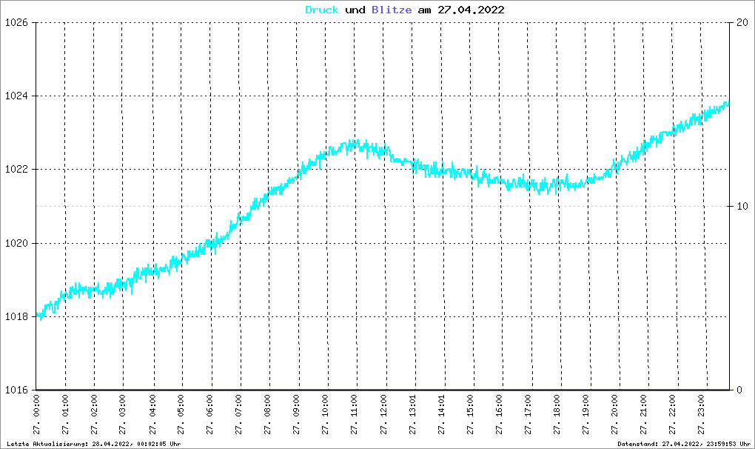
Task: Click the 'Letzte Aktualisierung' timestamp text
Action: pos(94,444)
